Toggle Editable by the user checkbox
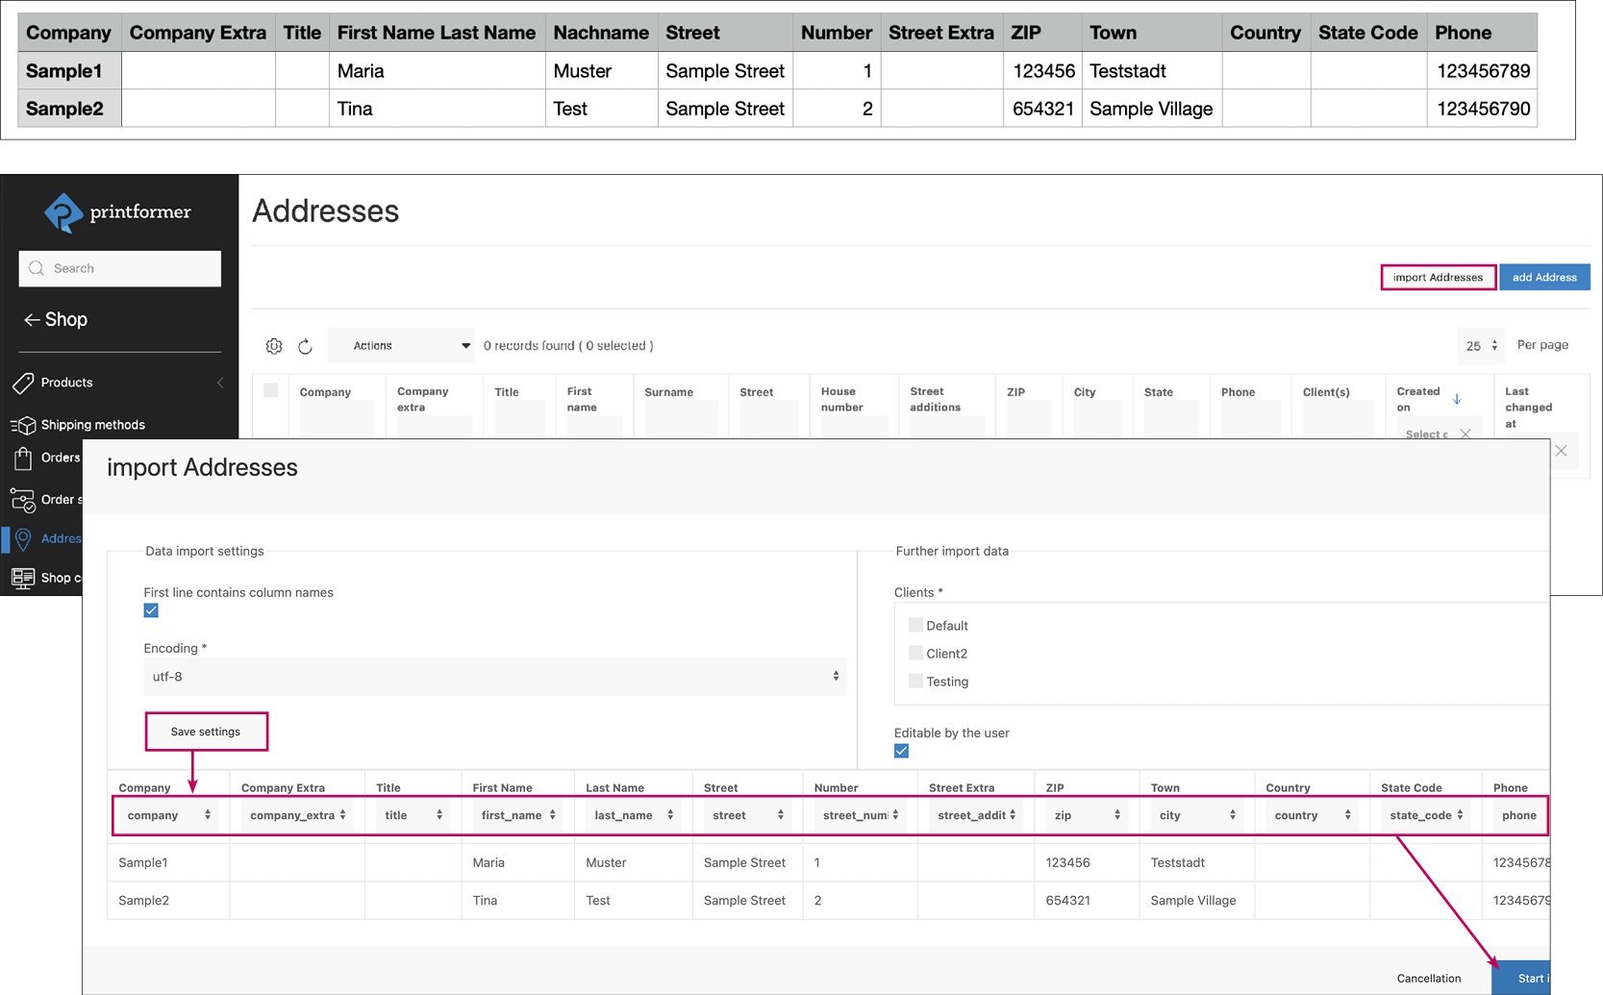This screenshot has height=995, width=1603. (901, 751)
